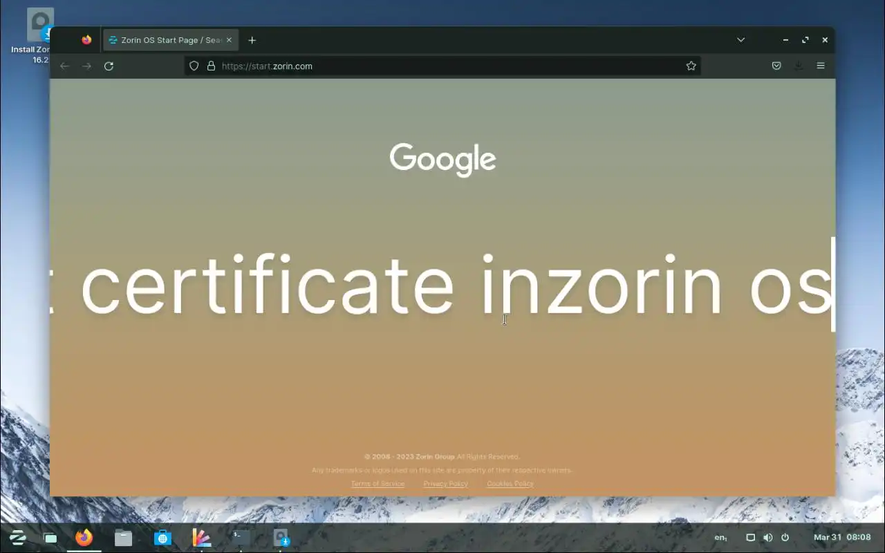Open a new tab

[252, 40]
